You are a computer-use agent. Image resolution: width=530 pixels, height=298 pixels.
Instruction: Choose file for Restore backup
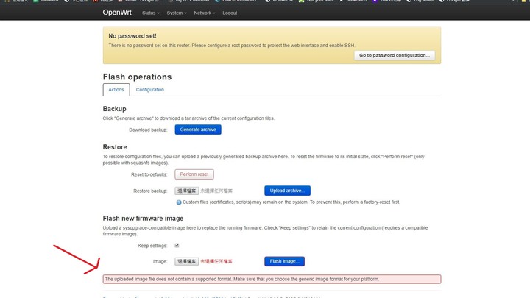pyautogui.click(x=186, y=191)
